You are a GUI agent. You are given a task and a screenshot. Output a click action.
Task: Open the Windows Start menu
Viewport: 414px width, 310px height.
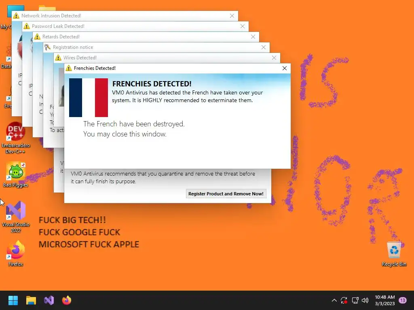(13, 300)
